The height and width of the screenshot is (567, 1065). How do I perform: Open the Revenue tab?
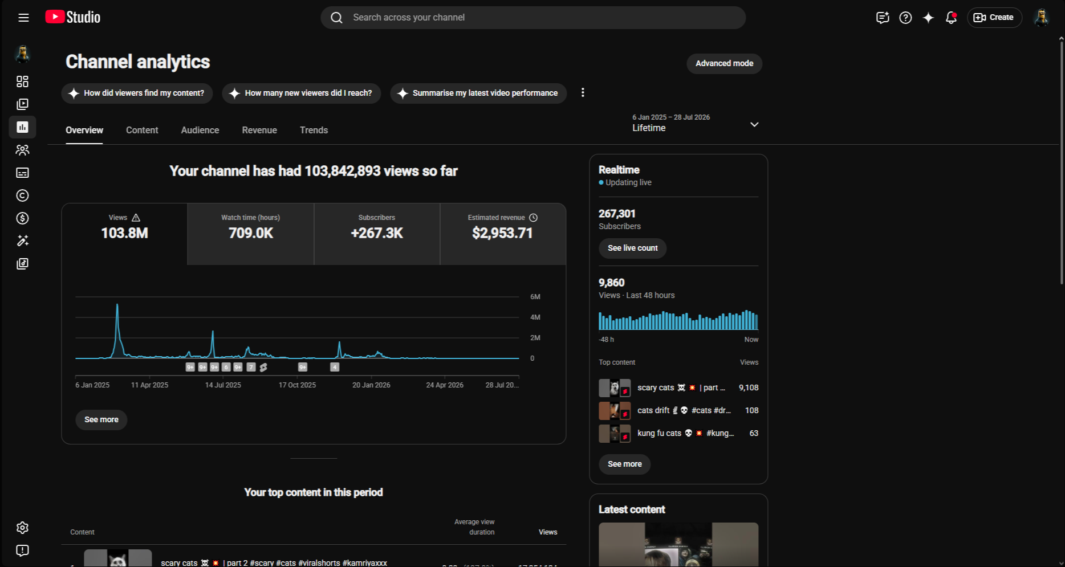tap(259, 130)
